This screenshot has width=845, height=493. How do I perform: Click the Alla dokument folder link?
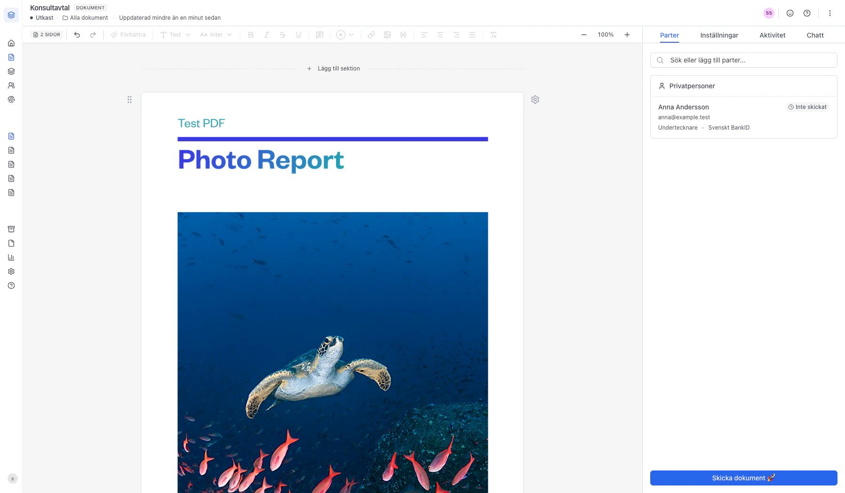coord(85,18)
